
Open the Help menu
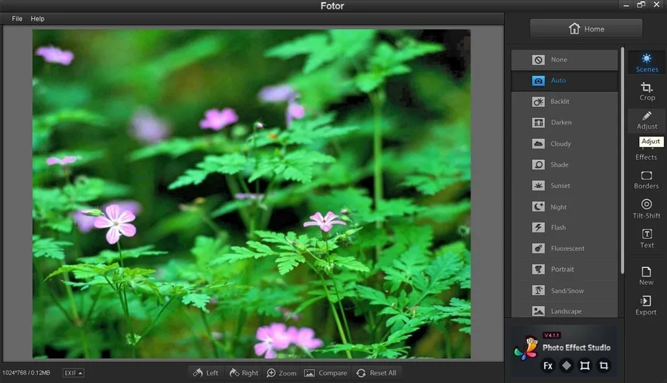(x=37, y=19)
